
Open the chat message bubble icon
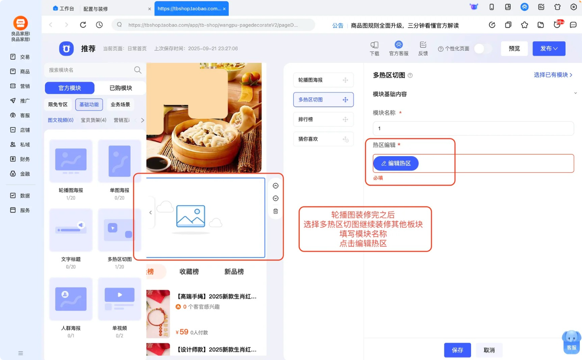click(573, 25)
